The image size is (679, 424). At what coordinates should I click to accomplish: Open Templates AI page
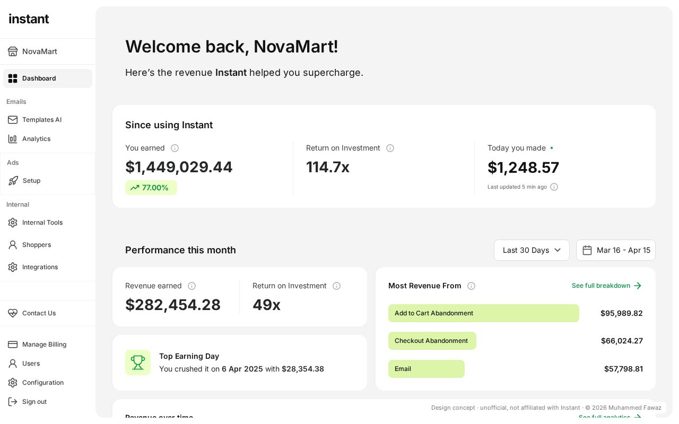tap(48, 120)
